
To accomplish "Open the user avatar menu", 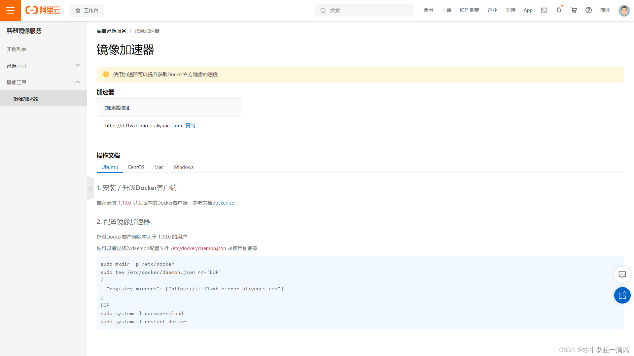I will click(x=624, y=11).
